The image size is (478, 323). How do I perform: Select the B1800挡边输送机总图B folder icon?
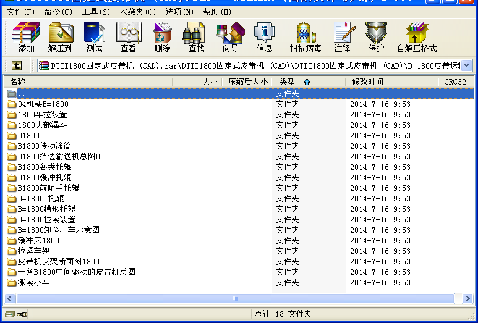(x=12, y=156)
